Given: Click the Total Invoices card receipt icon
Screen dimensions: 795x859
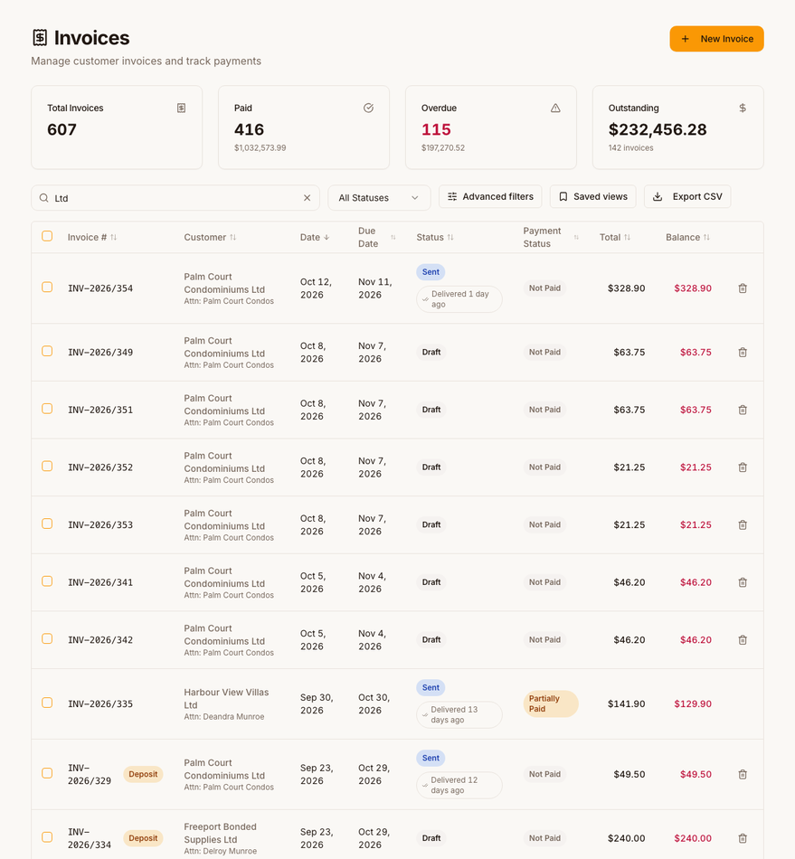Looking at the screenshot, I should coord(182,108).
